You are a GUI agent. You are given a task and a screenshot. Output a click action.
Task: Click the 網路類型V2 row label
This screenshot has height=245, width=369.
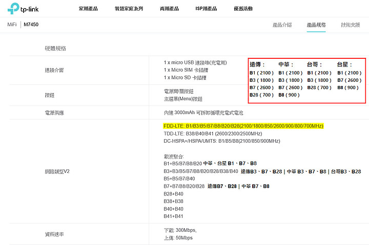[57, 171]
